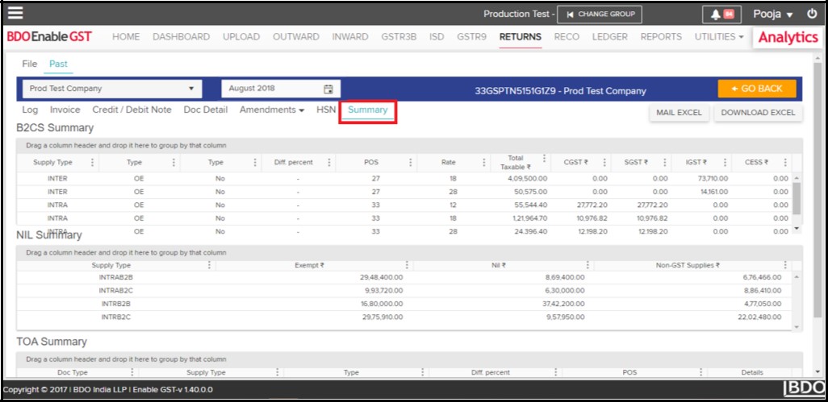The height and width of the screenshot is (402, 828).
Task: Open the calendar picker for August 2018
Action: coord(328,89)
